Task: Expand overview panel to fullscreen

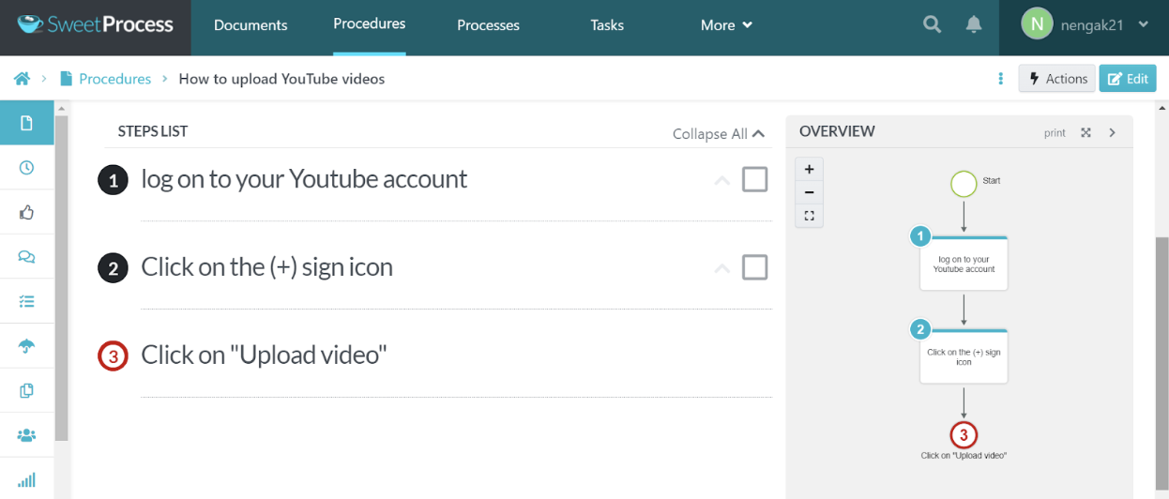Action: click(x=1085, y=132)
